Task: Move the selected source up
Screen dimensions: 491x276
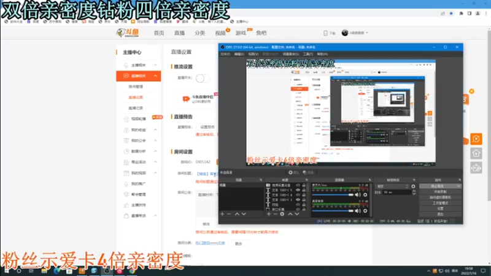Action: [290, 214]
